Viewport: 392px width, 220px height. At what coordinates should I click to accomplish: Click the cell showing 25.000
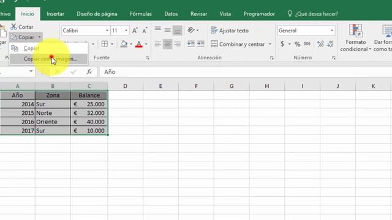[89, 105]
